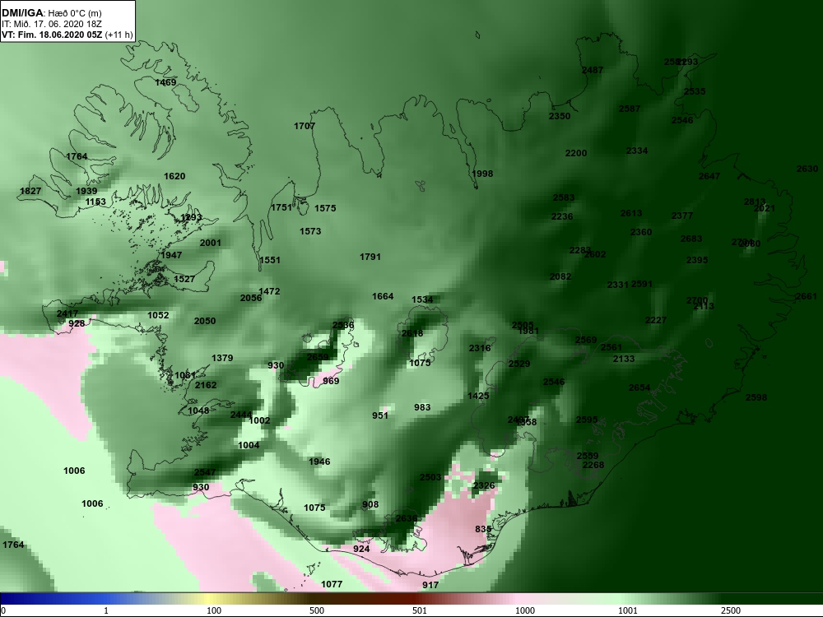Select the map value 1534
Image resolution: width=823 pixels, height=617 pixels.
point(422,299)
